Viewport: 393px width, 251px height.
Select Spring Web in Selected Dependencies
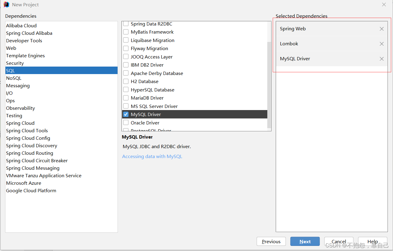[332, 29]
